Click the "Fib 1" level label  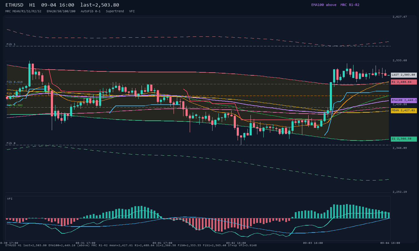click(x=11, y=44)
